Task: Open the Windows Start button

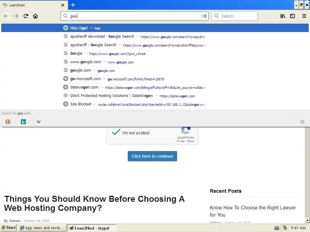Action: (x=8, y=228)
